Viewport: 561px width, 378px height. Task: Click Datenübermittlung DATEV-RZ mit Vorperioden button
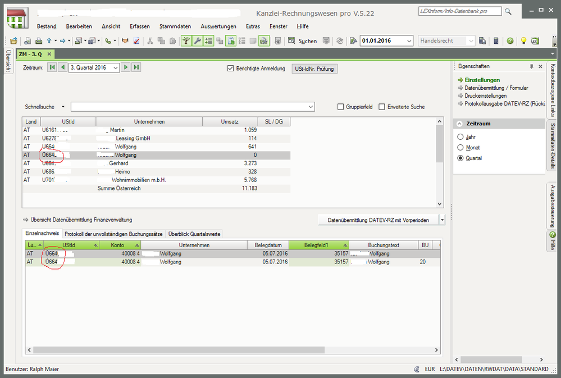[378, 220]
